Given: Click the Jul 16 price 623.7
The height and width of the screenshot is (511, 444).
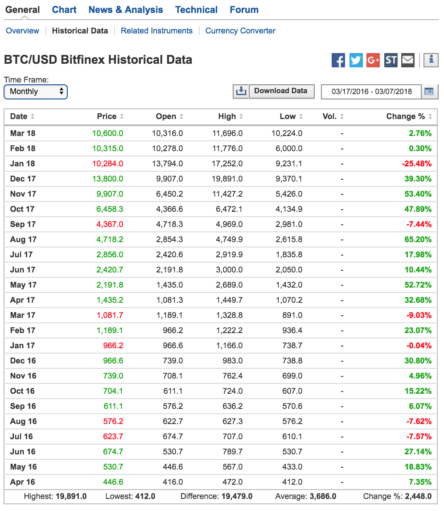Looking at the screenshot, I should click(x=113, y=437).
